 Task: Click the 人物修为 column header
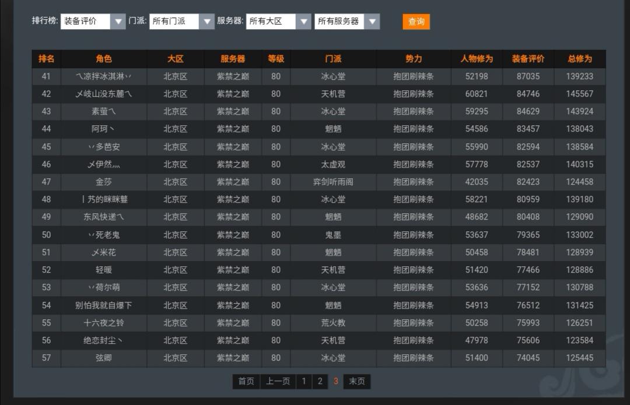[477, 59]
